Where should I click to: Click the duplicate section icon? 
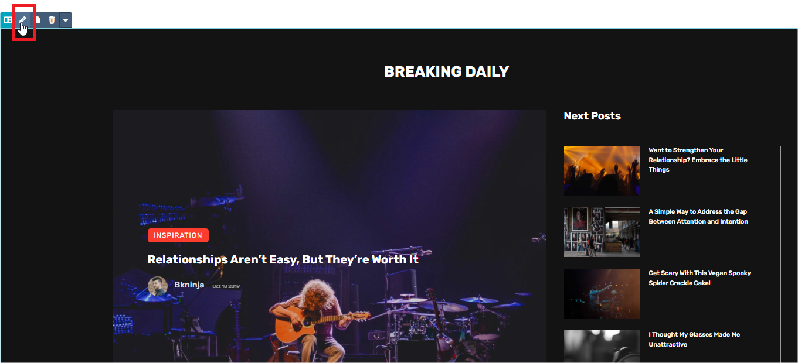38,20
